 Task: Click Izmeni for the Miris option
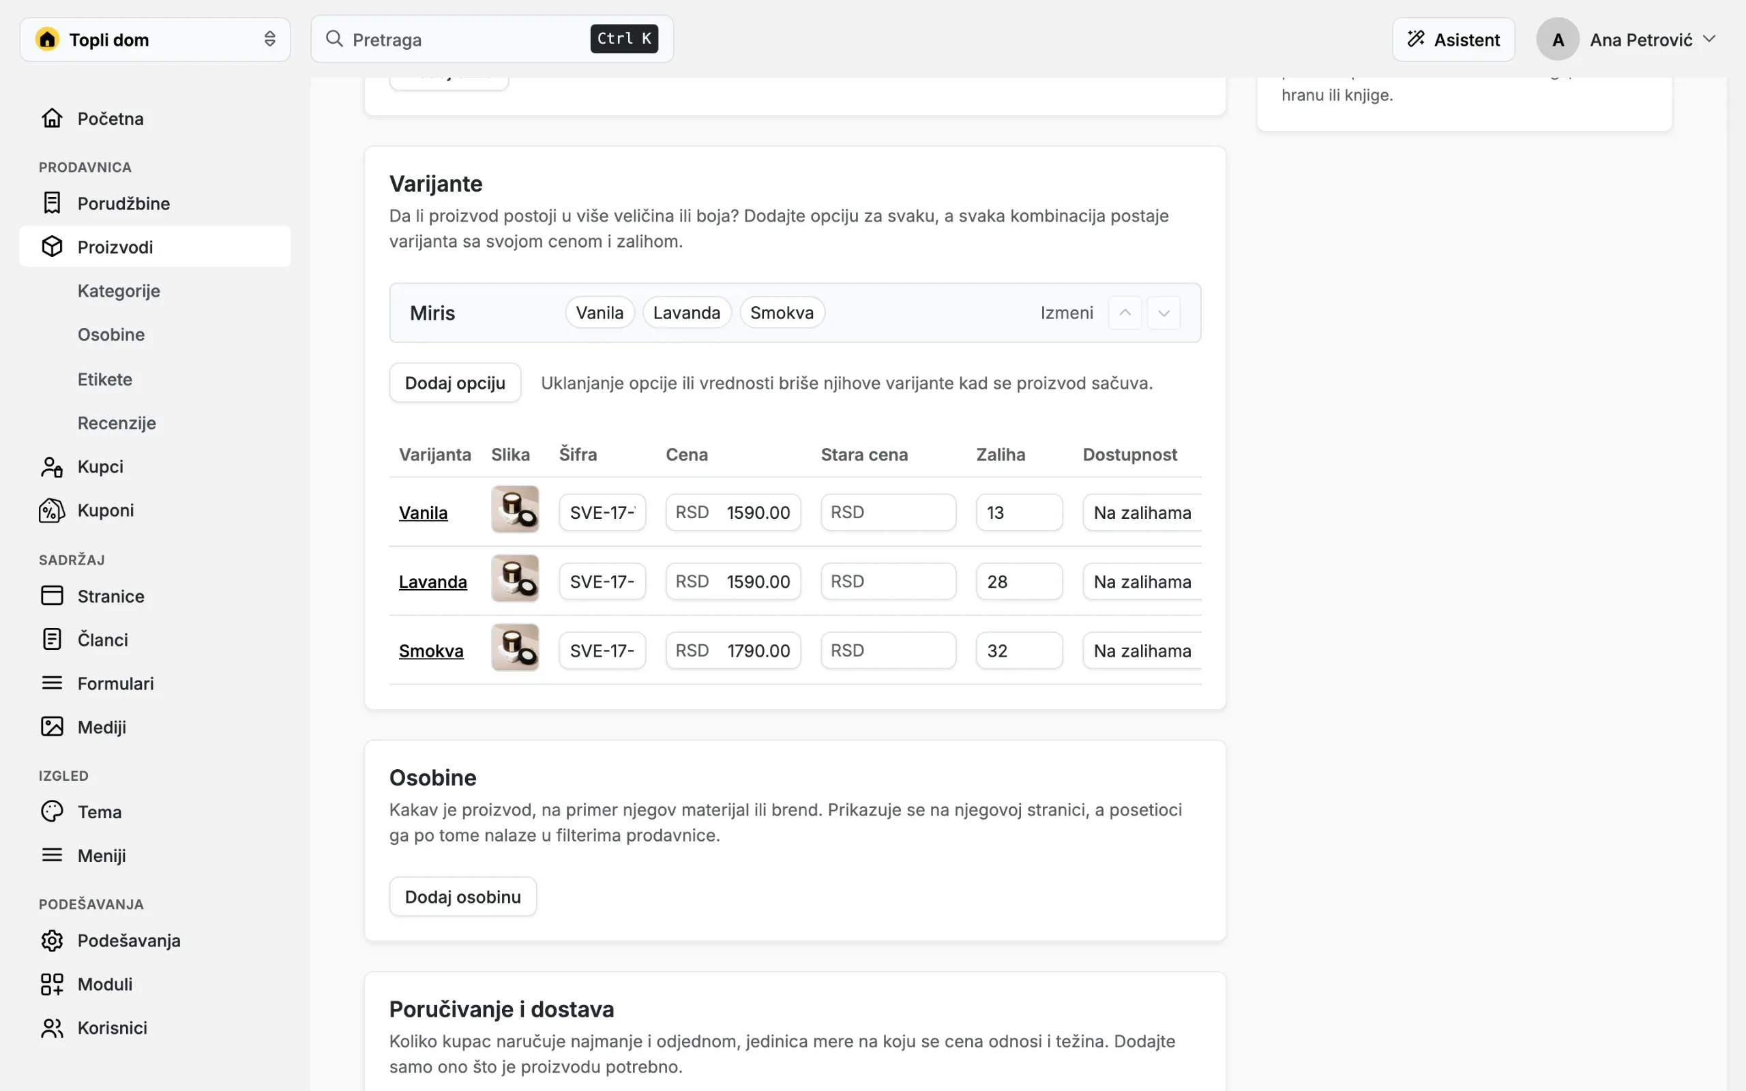[1067, 312]
